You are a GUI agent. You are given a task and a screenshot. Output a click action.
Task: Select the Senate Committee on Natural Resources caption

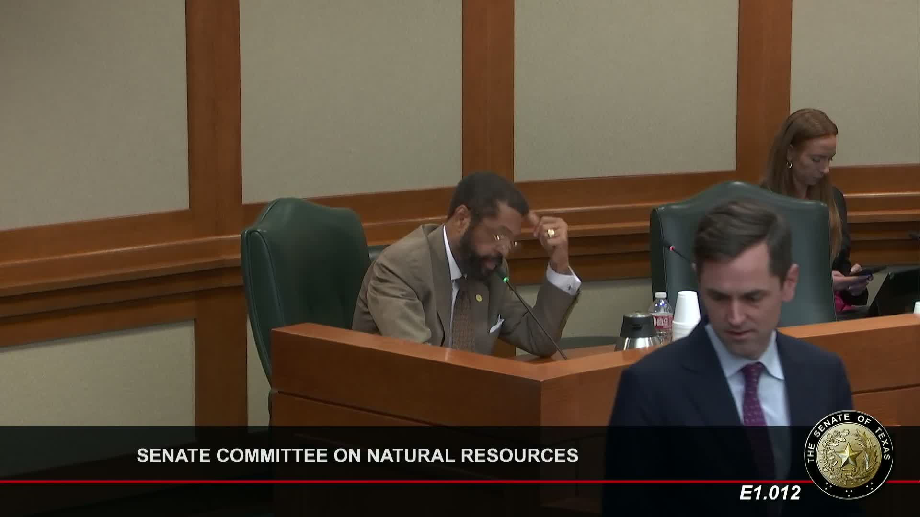[357, 455]
